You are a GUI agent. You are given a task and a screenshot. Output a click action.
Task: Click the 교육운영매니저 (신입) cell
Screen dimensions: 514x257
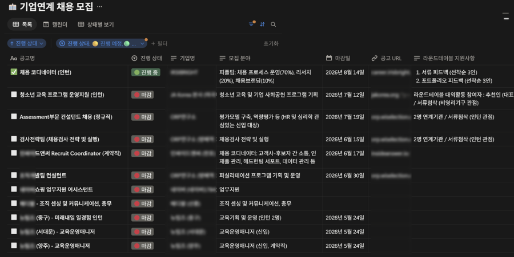coord(244,231)
